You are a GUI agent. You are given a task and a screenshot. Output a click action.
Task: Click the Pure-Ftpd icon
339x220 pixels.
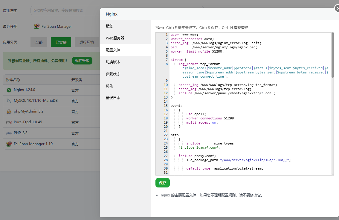9,122
